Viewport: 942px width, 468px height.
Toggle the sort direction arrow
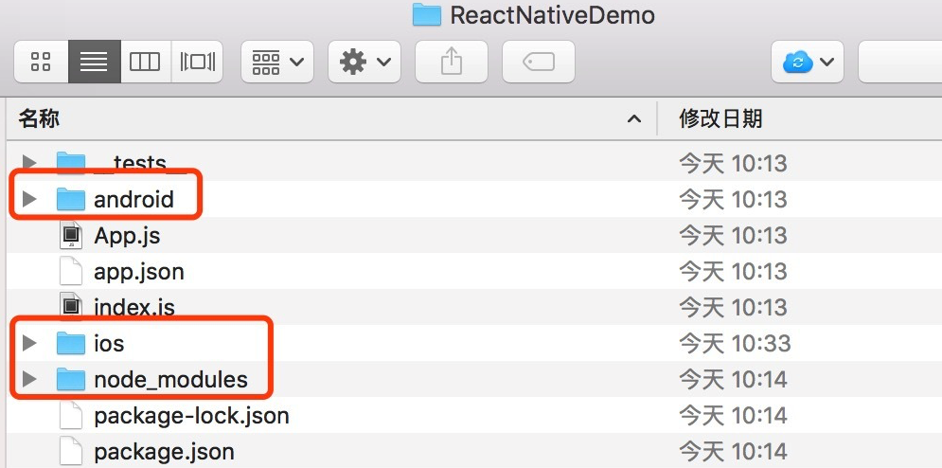coord(633,119)
